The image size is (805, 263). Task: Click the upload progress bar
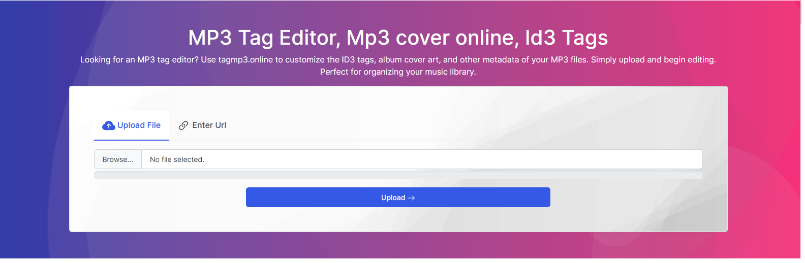(398, 176)
